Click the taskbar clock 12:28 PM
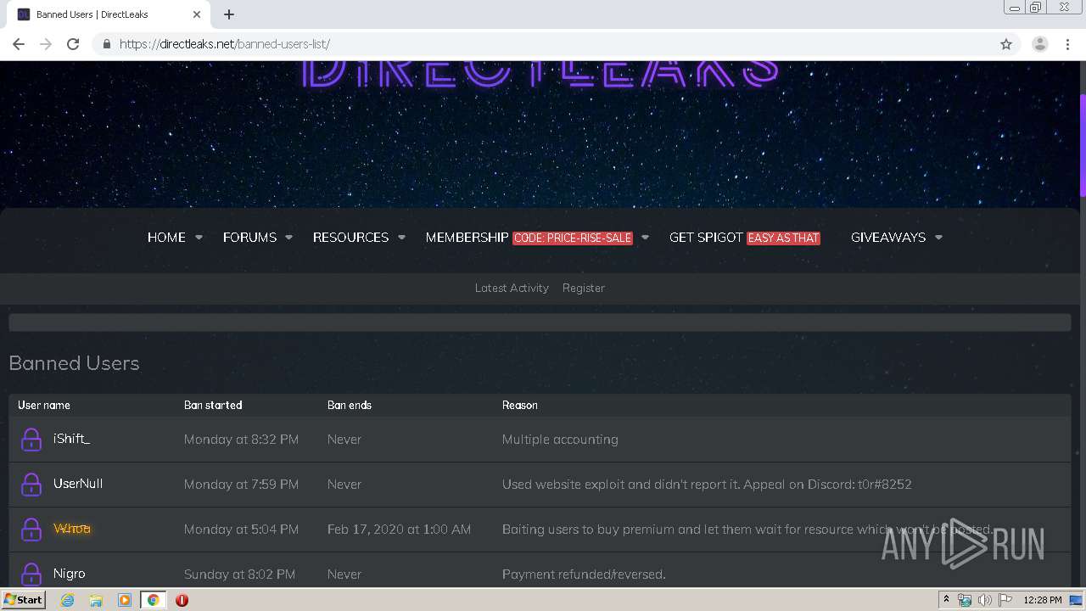1086x611 pixels. [x=1042, y=600]
